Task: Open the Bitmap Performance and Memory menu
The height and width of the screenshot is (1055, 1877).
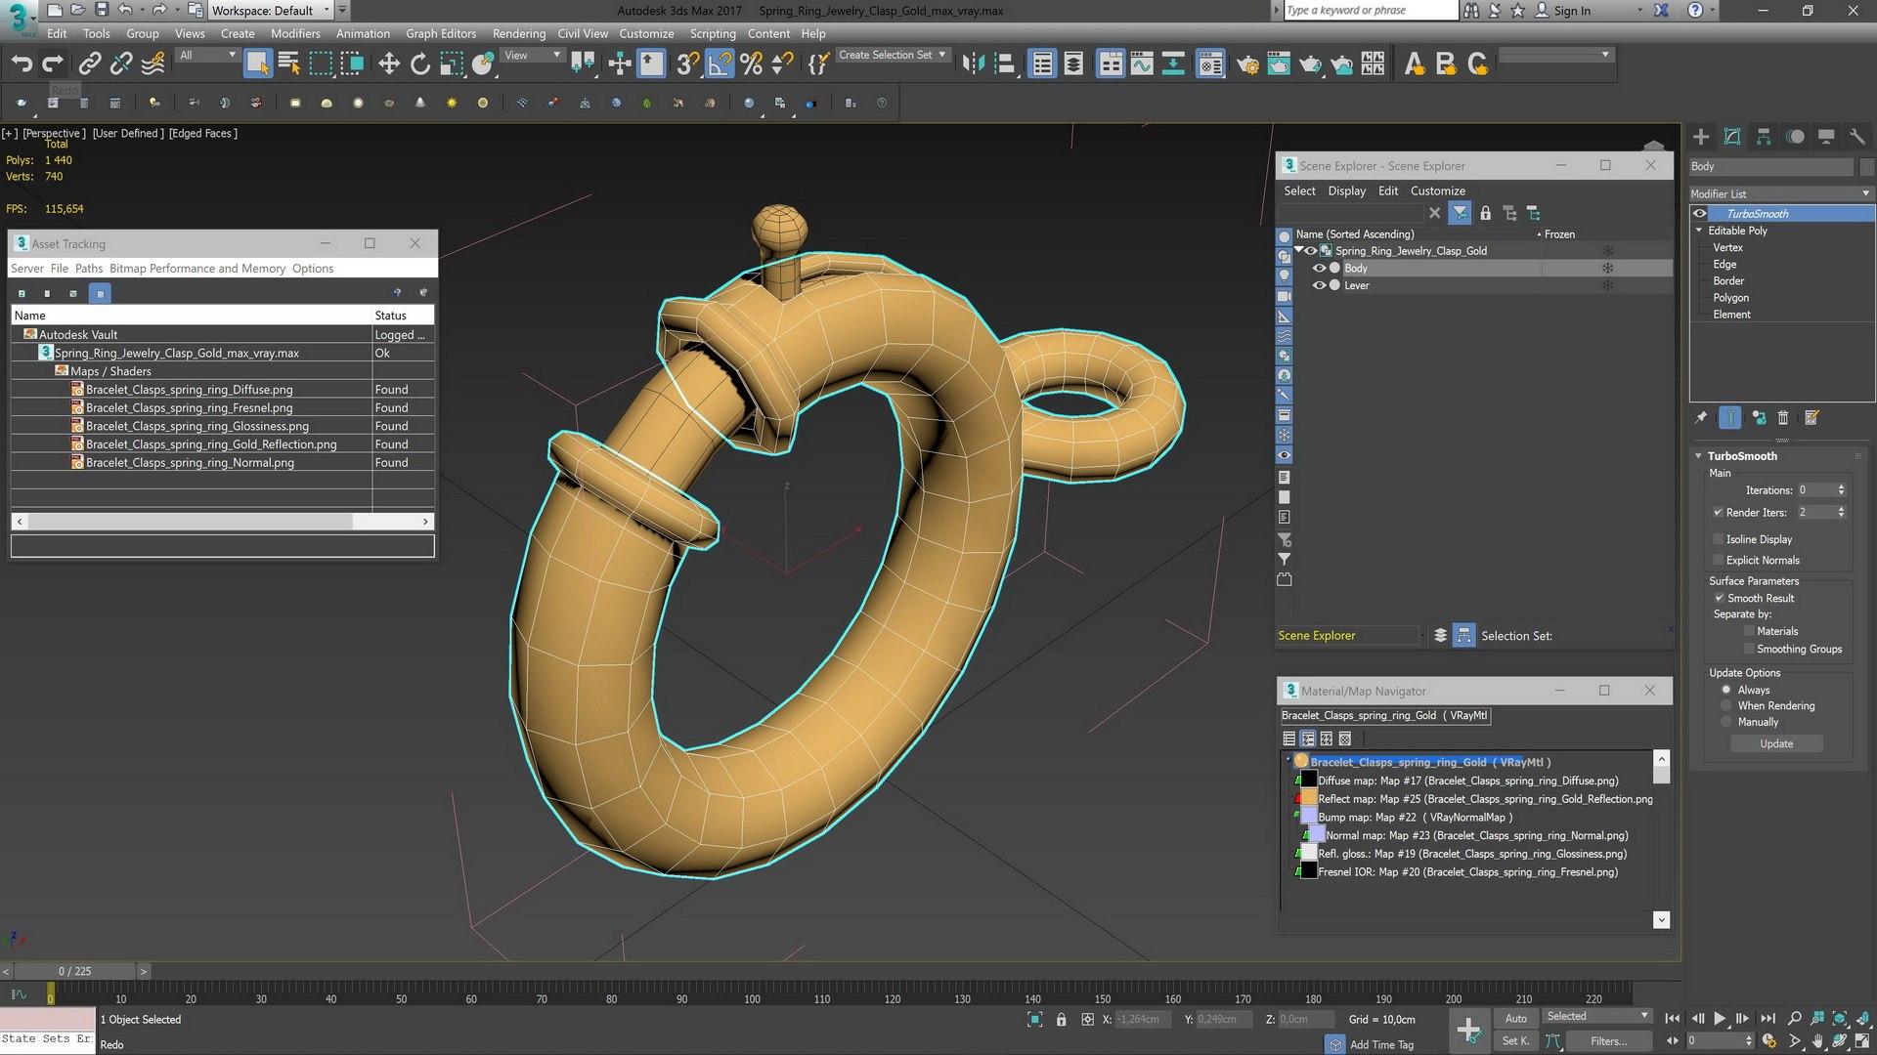Action: coord(197,269)
